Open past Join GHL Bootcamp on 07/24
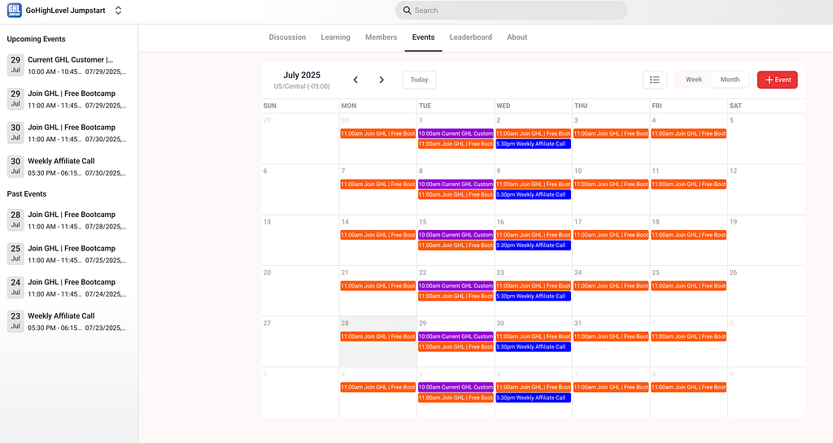 pos(67,288)
